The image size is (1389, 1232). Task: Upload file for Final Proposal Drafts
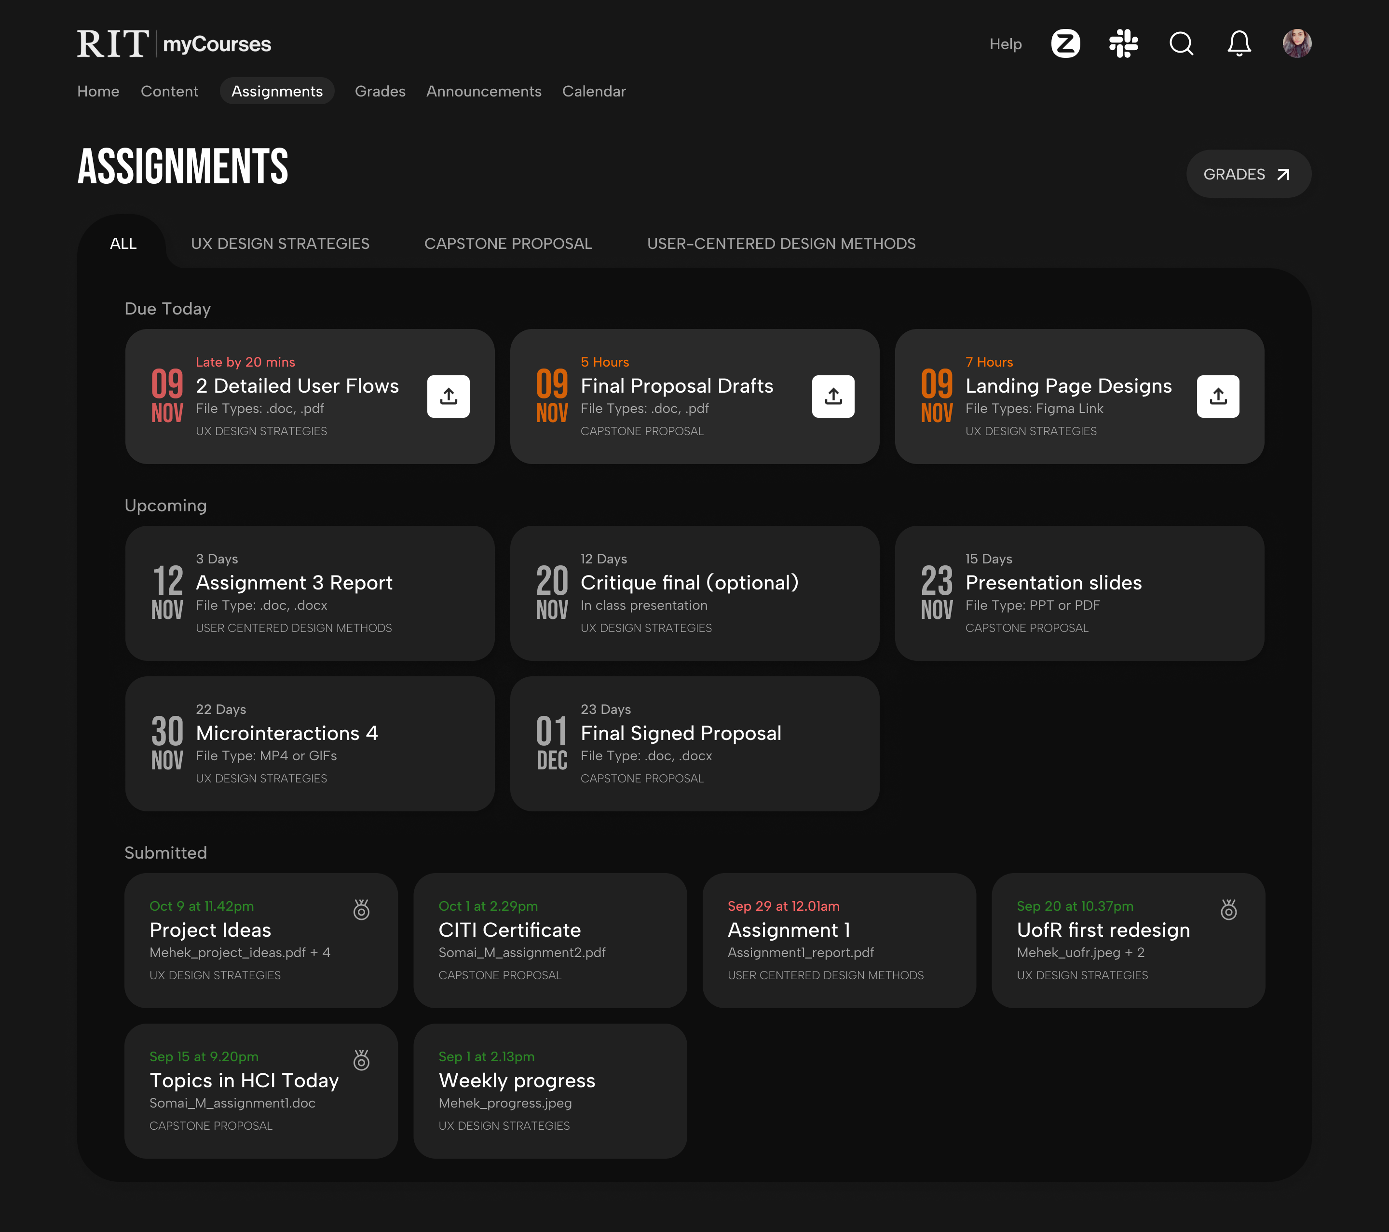(x=832, y=396)
